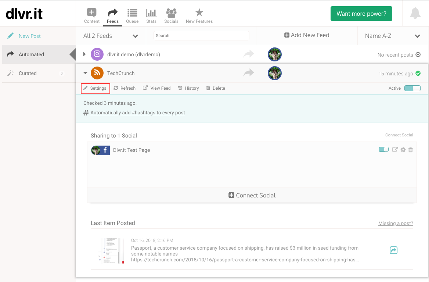
Task: Open feed History
Action: click(x=188, y=88)
